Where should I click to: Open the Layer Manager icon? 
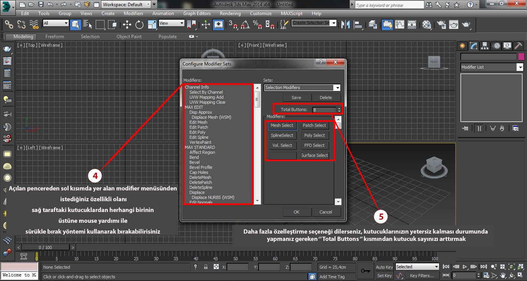[x=373, y=24]
